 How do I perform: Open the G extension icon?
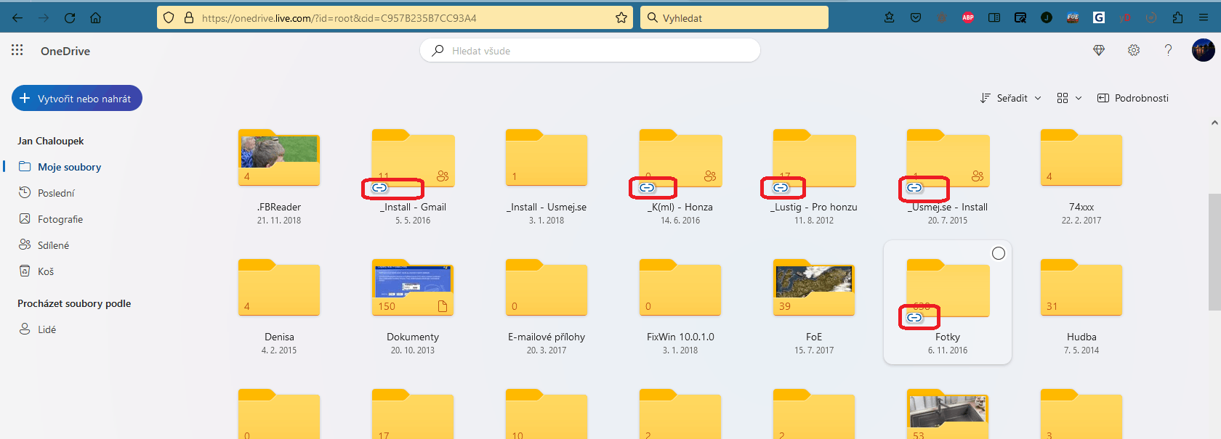point(1099,17)
